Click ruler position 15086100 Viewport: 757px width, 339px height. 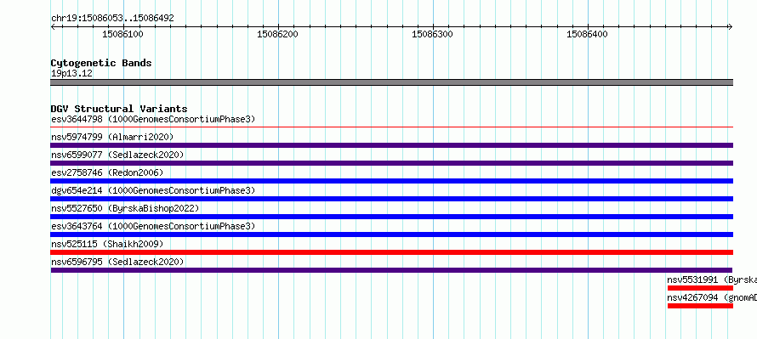pyautogui.click(x=122, y=34)
